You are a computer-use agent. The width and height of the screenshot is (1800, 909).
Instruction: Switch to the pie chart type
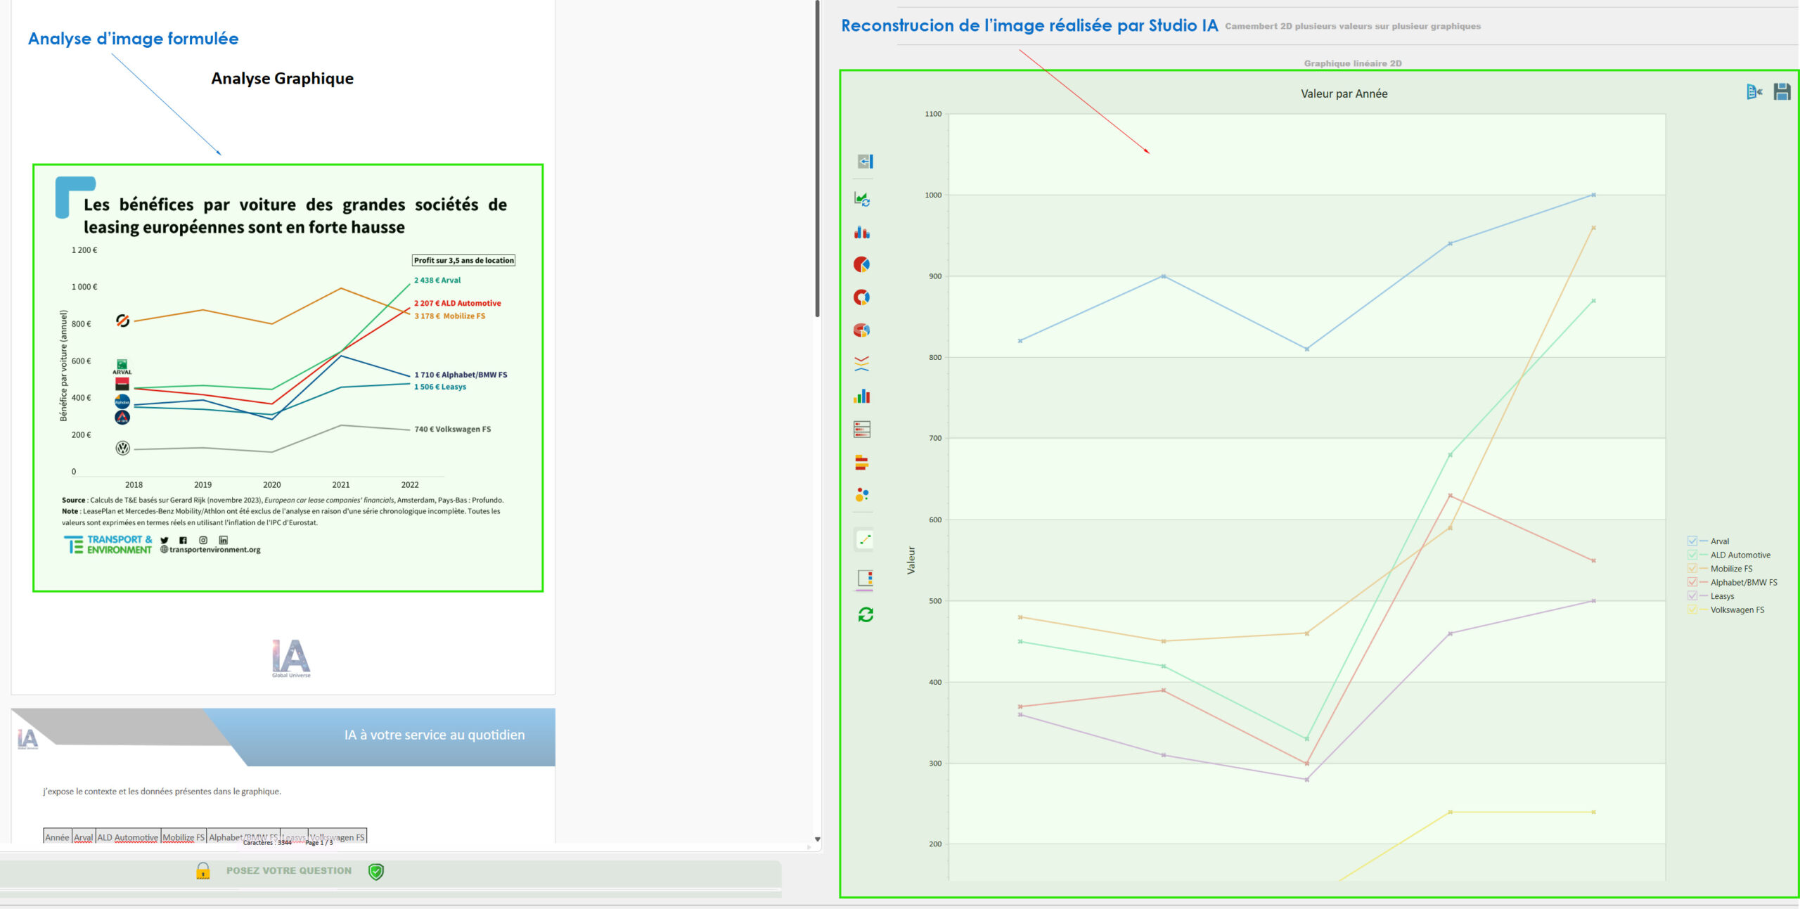tap(862, 264)
